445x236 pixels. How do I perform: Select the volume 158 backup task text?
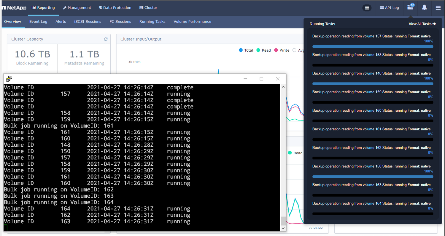371,55
